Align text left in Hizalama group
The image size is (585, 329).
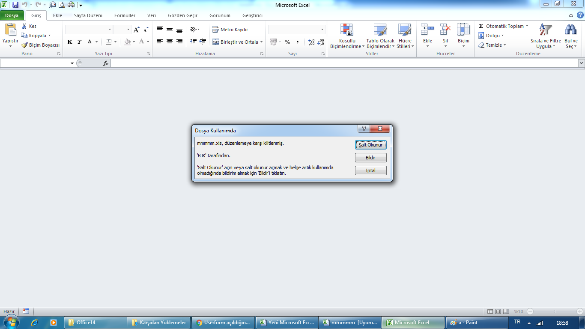pyautogui.click(x=160, y=42)
